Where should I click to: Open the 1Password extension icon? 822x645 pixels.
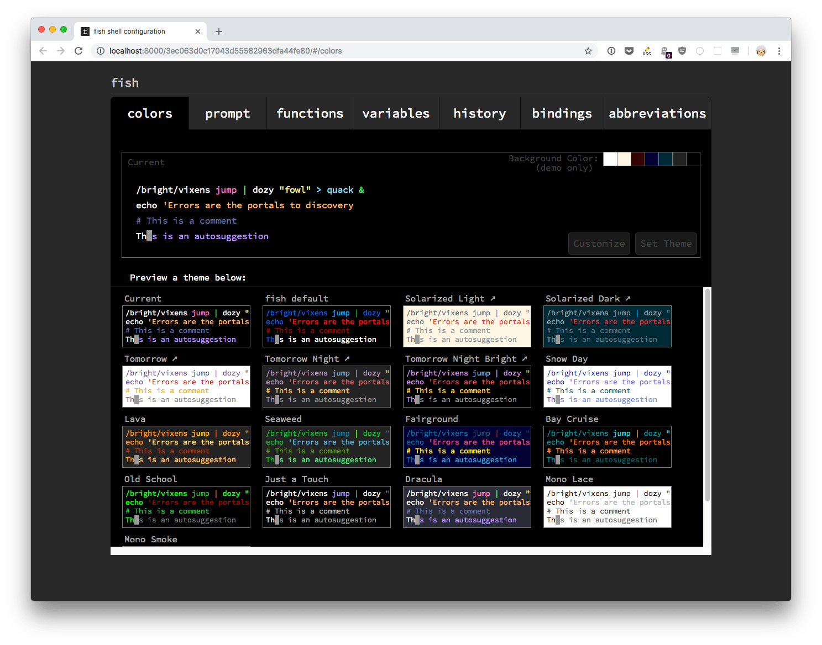(x=611, y=51)
